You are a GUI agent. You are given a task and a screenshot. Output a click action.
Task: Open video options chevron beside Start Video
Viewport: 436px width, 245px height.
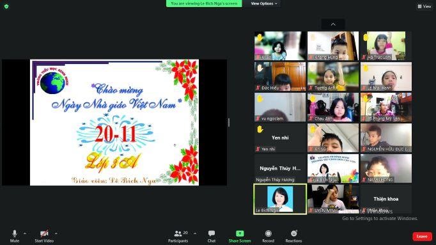[56, 233]
